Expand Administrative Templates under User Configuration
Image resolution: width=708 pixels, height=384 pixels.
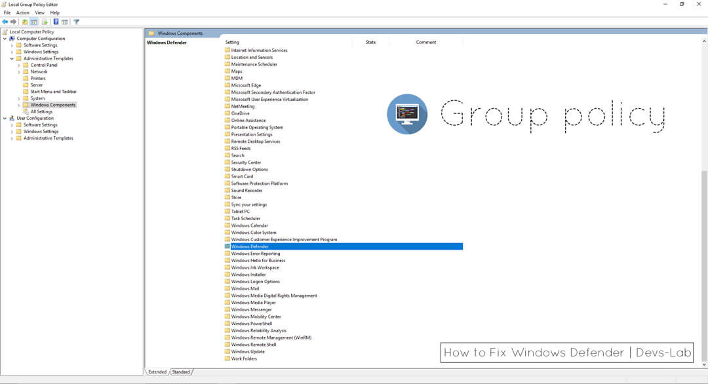12,138
